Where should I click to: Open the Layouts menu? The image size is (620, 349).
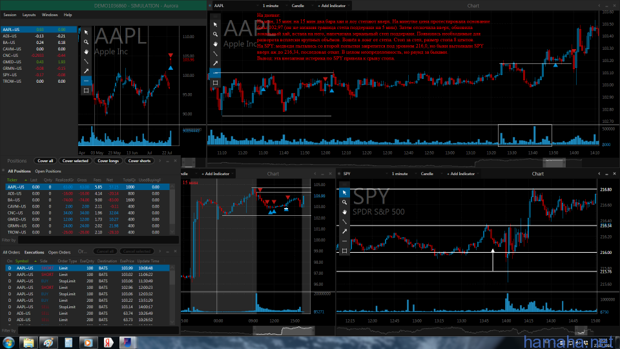29,15
